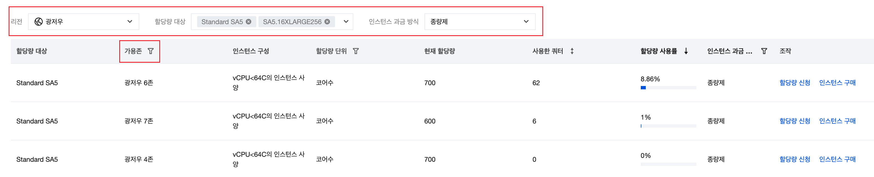Toggle 할당량 사용률 descending sort arrow
874x177 pixels.
pyautogui.click(x=686, y=51)
